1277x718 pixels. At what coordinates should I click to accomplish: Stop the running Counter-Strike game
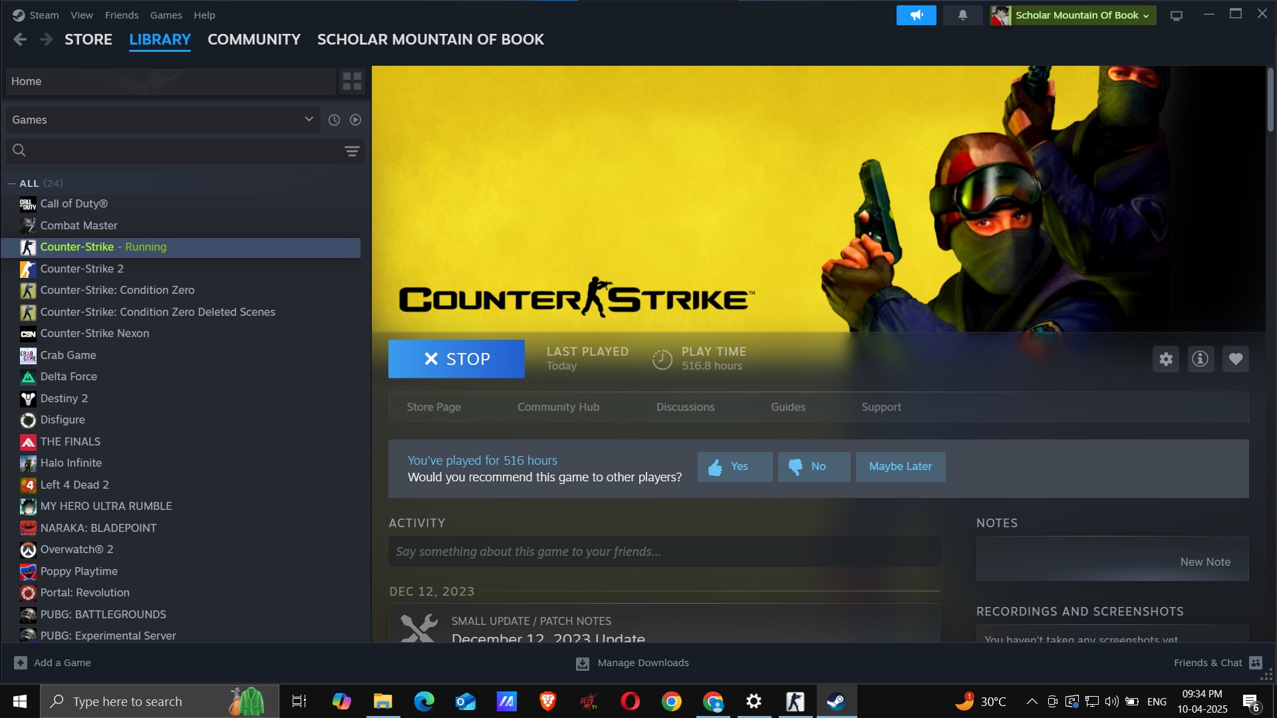tap(456, 359)
